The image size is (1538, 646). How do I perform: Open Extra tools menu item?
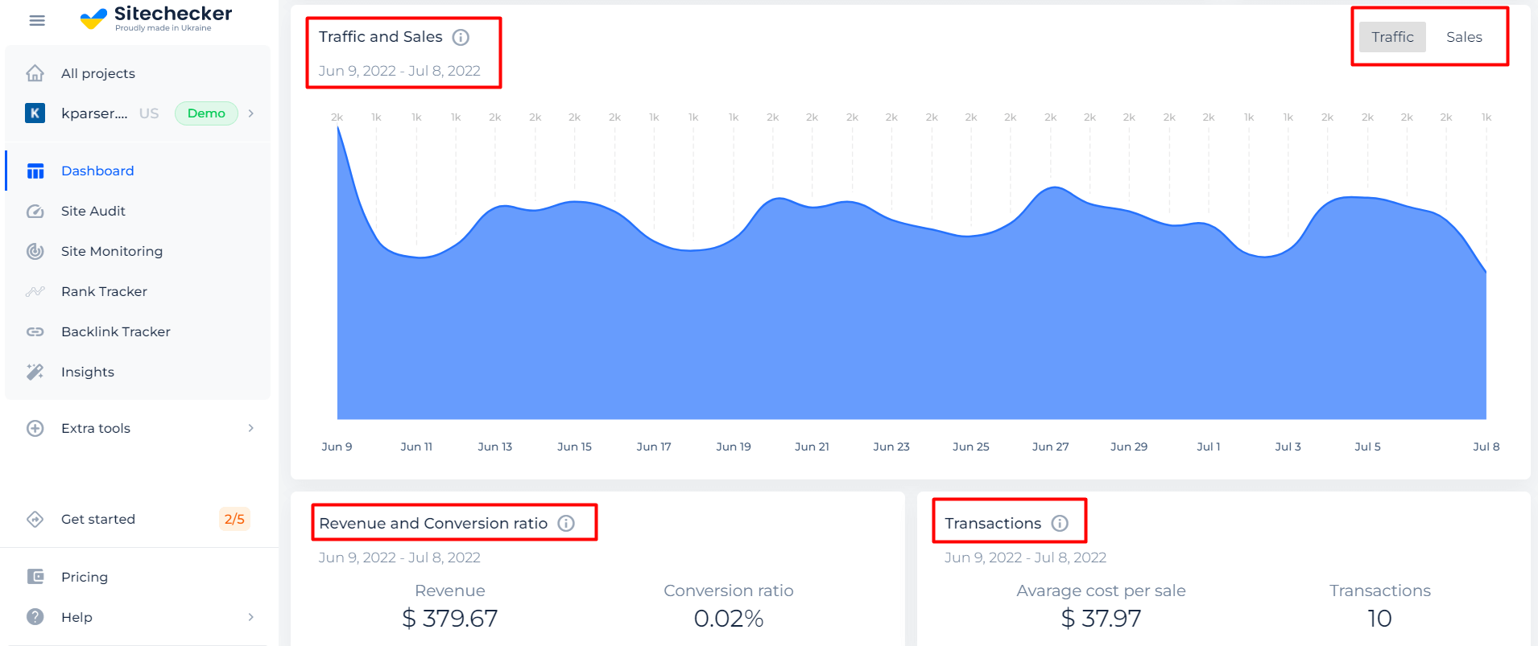click(96, 428)
